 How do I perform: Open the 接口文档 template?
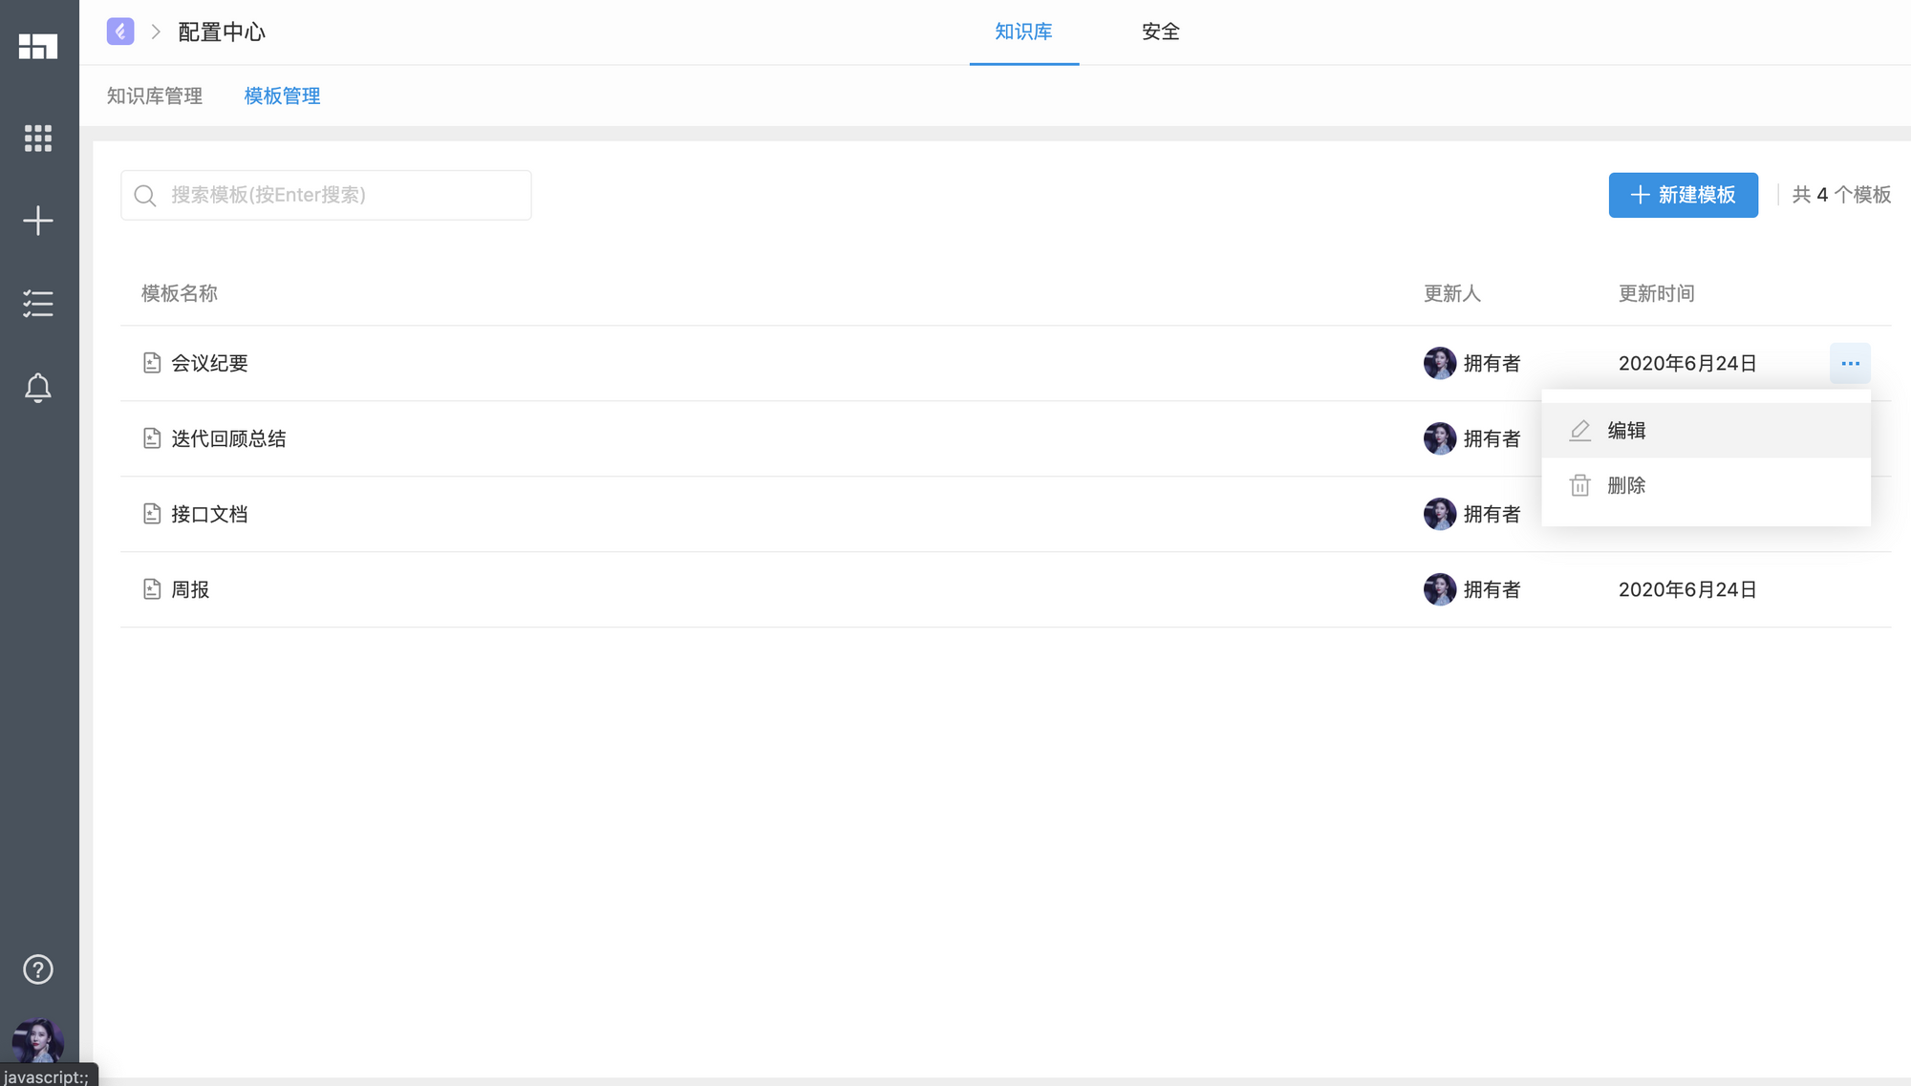coord(209,514)
